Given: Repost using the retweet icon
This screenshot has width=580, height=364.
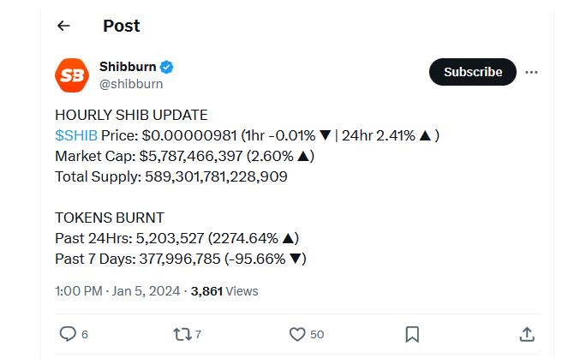Looking at the screenshot, I should tap(182, 334).
